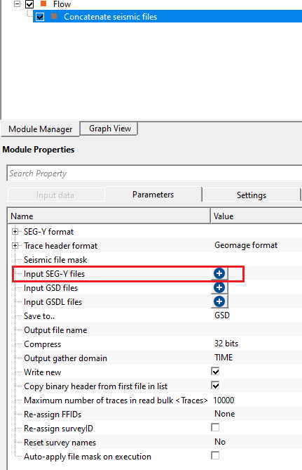Toggle Copy binary header from first file
The width and height of the screenshot is (302, 470).
215,386
